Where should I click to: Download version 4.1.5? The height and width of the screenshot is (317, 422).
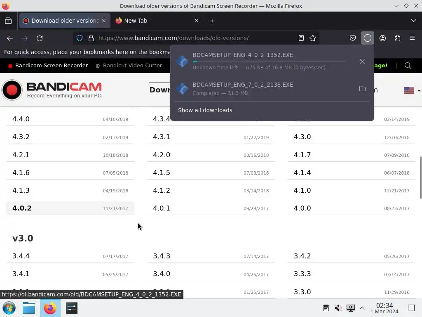tap(211, 173)
